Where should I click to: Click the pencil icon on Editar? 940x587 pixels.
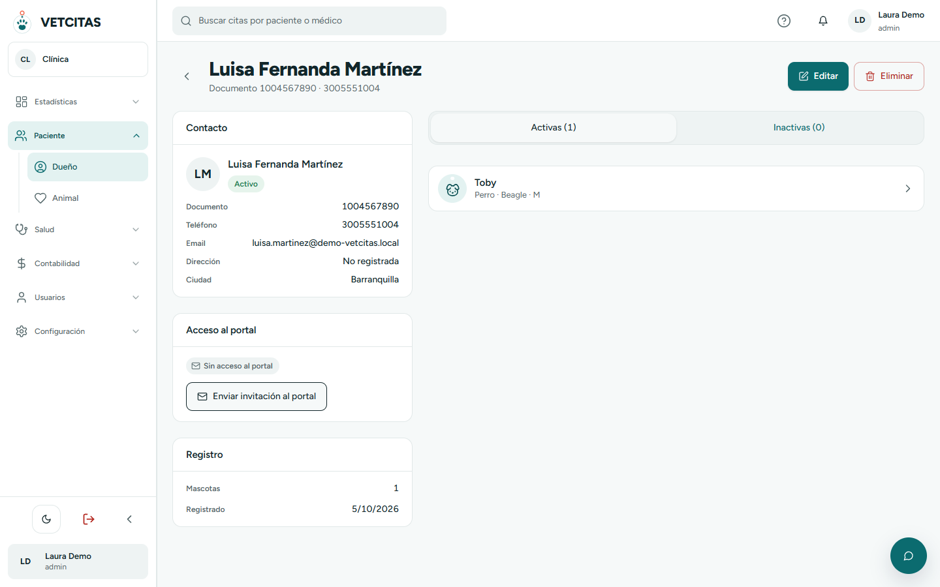tap(804, 76)
